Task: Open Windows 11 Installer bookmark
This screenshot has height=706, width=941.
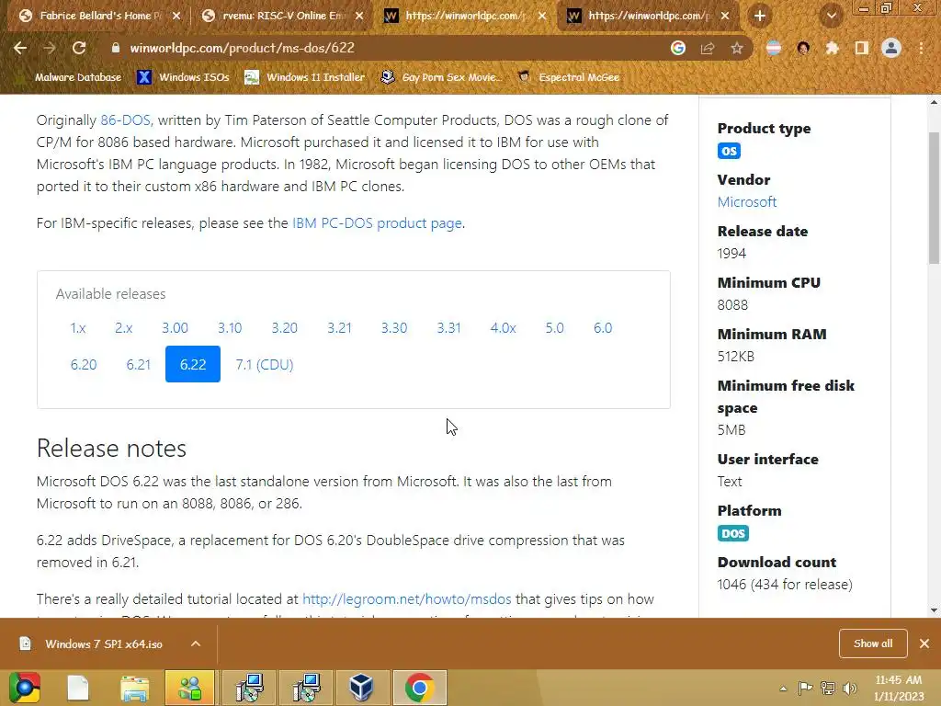Action: (305, 77)
